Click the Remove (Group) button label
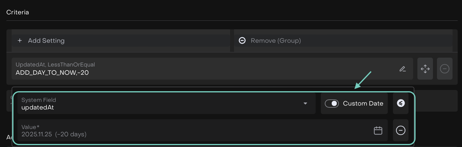This screenshot has width=462, height=147. (x=276, y=41)
